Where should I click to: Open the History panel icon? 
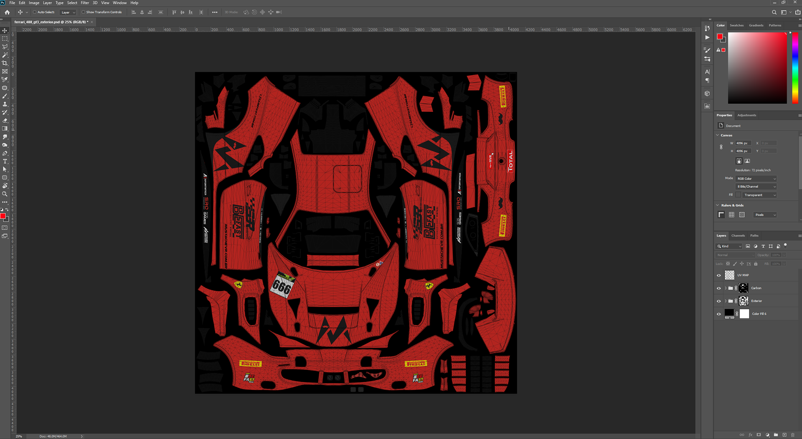pyautogui.click(x=707, y=28)
